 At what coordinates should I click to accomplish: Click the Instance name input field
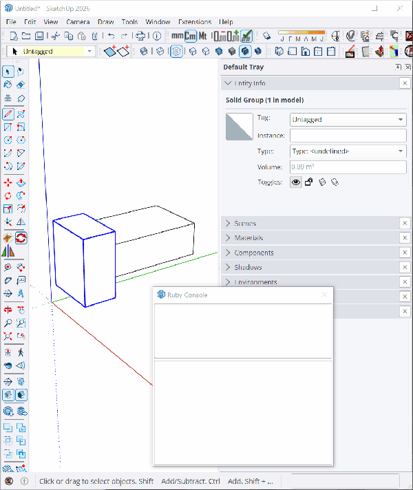pyautogui.click(x=348, y=136)
